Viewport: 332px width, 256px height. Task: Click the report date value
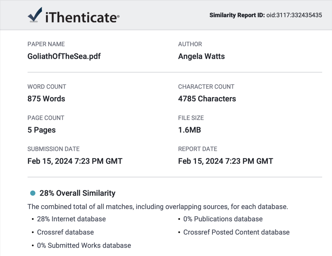[x=225, y=161]
